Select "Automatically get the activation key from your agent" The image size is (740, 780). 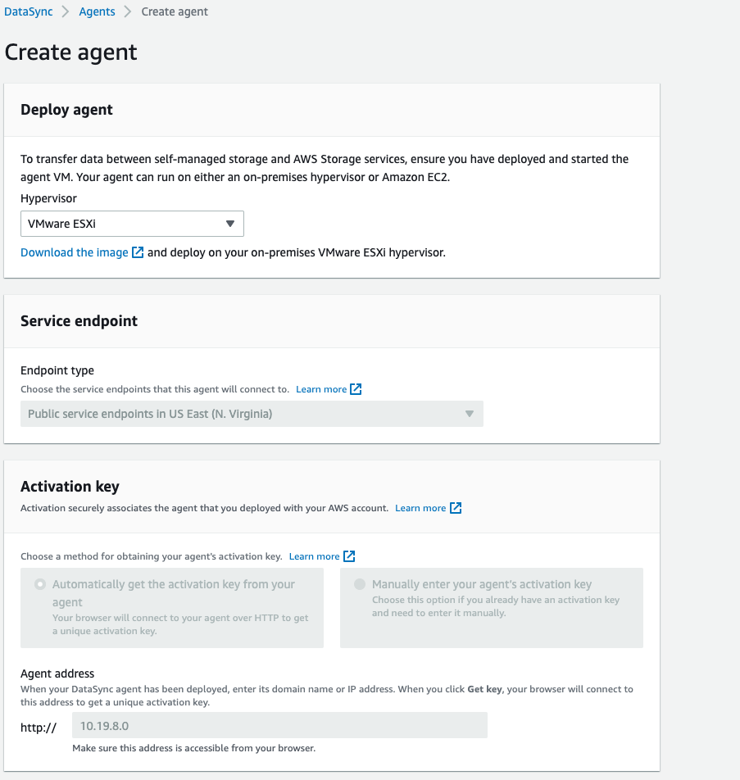(x=40, y=583)
